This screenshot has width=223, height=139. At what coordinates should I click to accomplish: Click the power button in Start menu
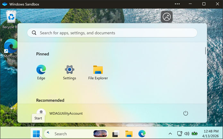(x=185, y=113)
